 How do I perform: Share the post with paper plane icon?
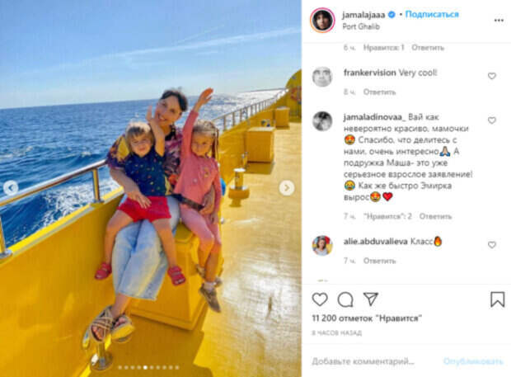coord(371,299)
